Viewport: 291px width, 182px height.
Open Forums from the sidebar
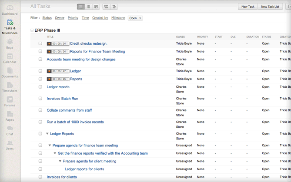point(10,101)
